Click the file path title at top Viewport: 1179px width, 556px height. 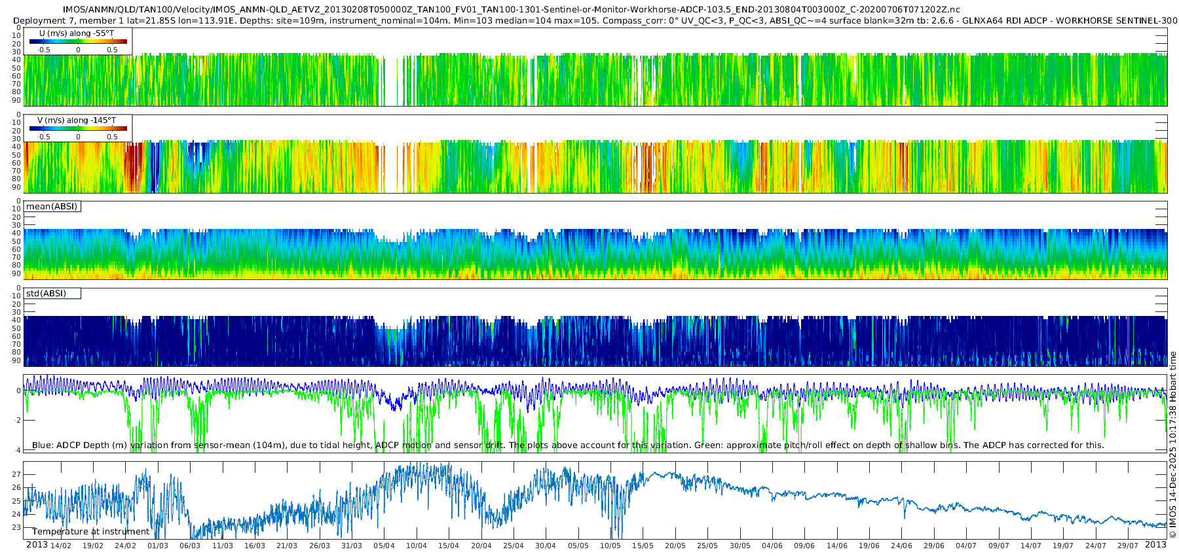(x=512, y=9)
